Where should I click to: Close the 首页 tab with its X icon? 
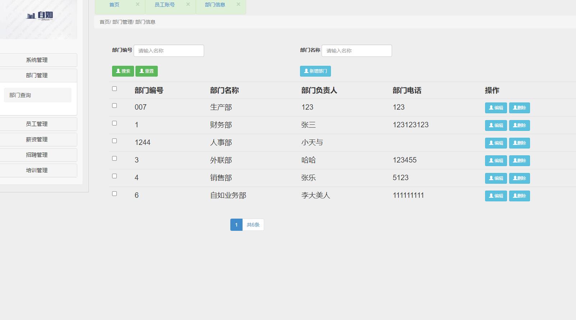pyautogui.click(x=138, y=4)
